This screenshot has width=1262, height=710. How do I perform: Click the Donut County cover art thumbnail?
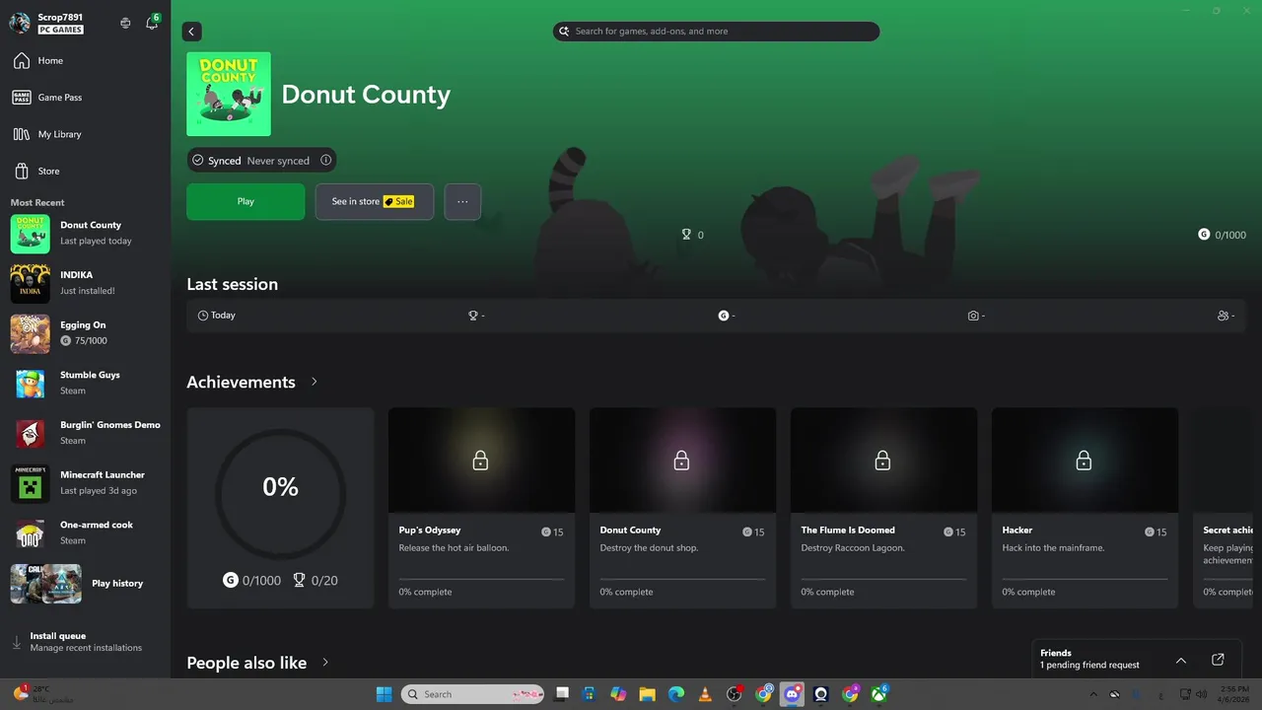tap(229, 94)
